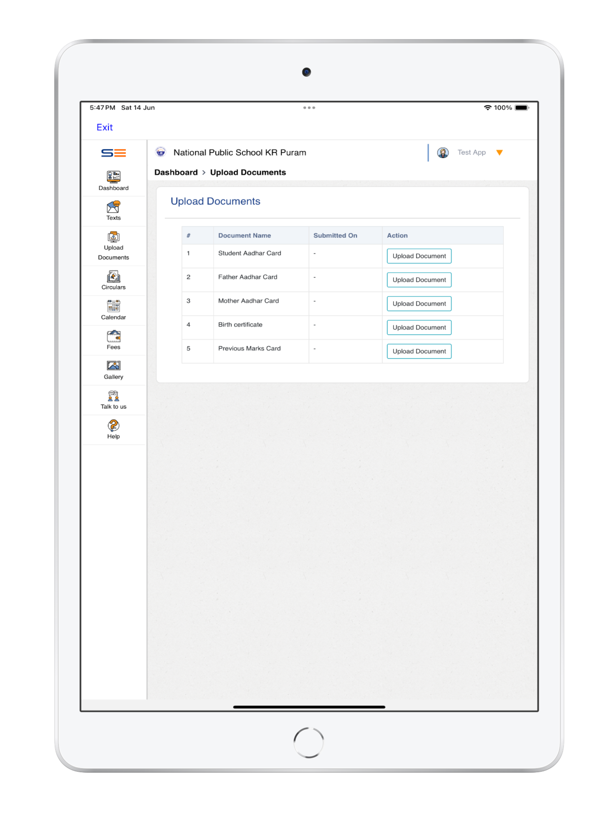616x821 pixels.
Task: Go to Dashboard in the breadcrumb
Action: [176, 172]
